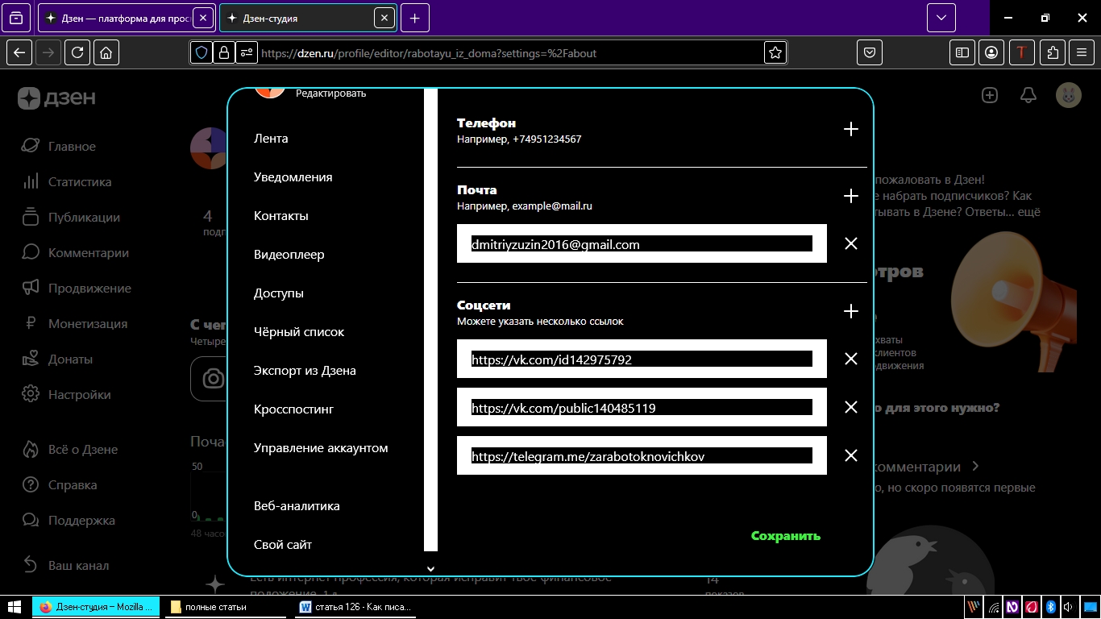
Task: Go to Главное in Dzen sidebar
Action: click(x=59, y=147)
